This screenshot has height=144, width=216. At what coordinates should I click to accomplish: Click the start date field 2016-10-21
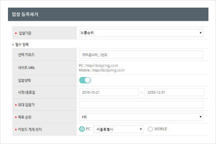tap(109, 92)
